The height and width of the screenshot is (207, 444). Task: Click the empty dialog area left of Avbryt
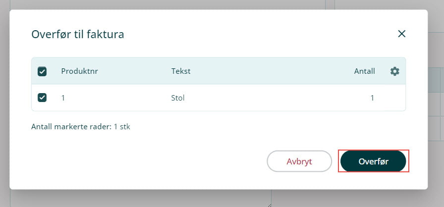point(149,161)
